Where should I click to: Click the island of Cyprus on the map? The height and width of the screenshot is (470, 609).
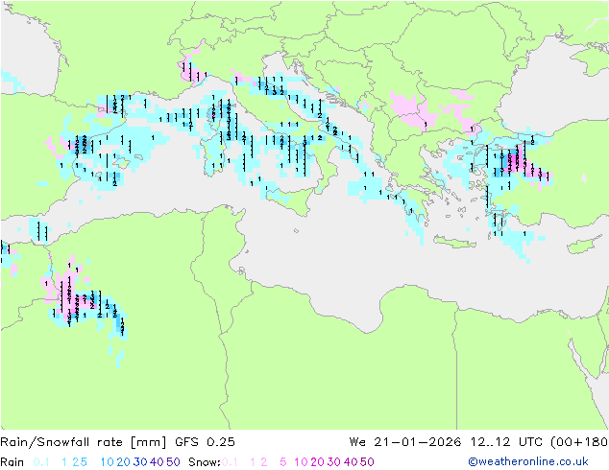tap(585, 246)
